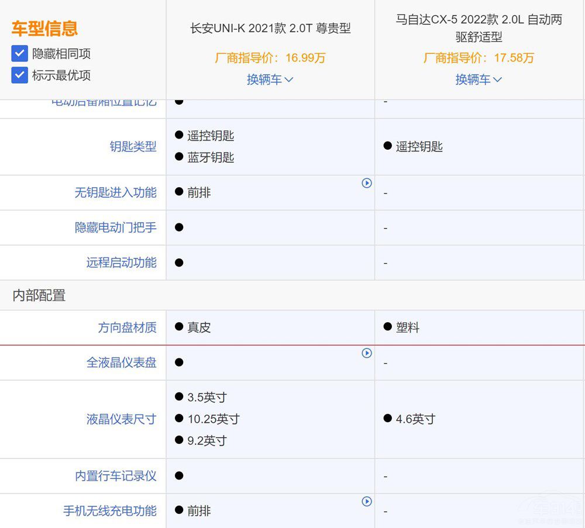This screenshot has height=528, width=585.
Task: Play video for 无钥匙进入功能 row
Action: click(367, 183)
